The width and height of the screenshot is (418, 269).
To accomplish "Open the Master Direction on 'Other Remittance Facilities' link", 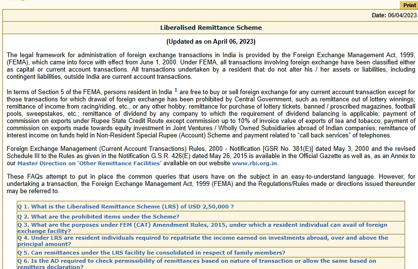I will point(89,163).
